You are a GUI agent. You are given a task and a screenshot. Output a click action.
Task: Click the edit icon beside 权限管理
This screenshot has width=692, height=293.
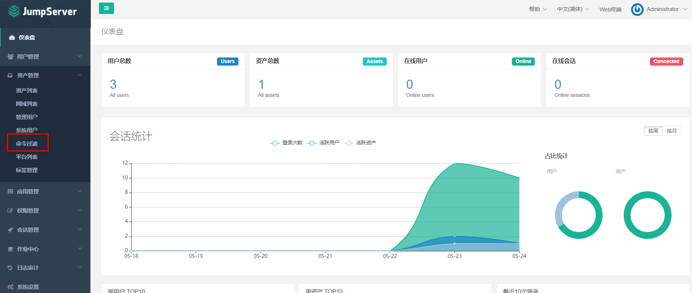pos(10,210)
